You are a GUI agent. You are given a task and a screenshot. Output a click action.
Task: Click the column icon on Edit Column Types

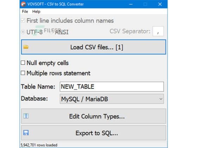pyautogui.click(x=26, y=116)
